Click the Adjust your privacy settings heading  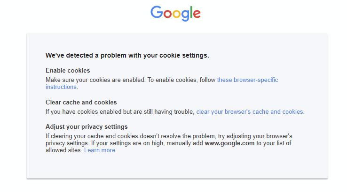[87, 127]
